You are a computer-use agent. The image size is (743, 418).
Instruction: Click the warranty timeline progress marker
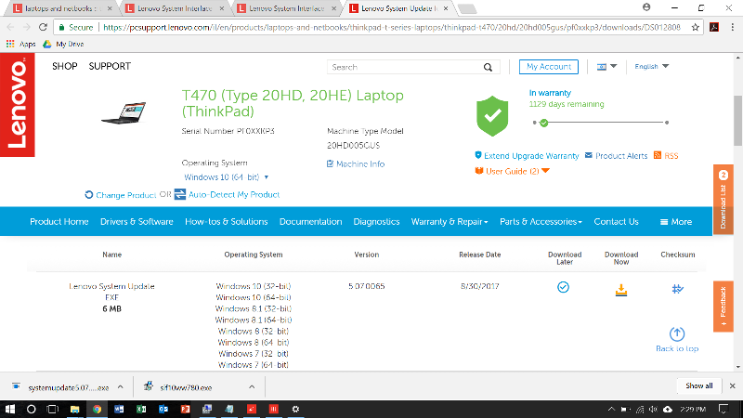(544, 123)
